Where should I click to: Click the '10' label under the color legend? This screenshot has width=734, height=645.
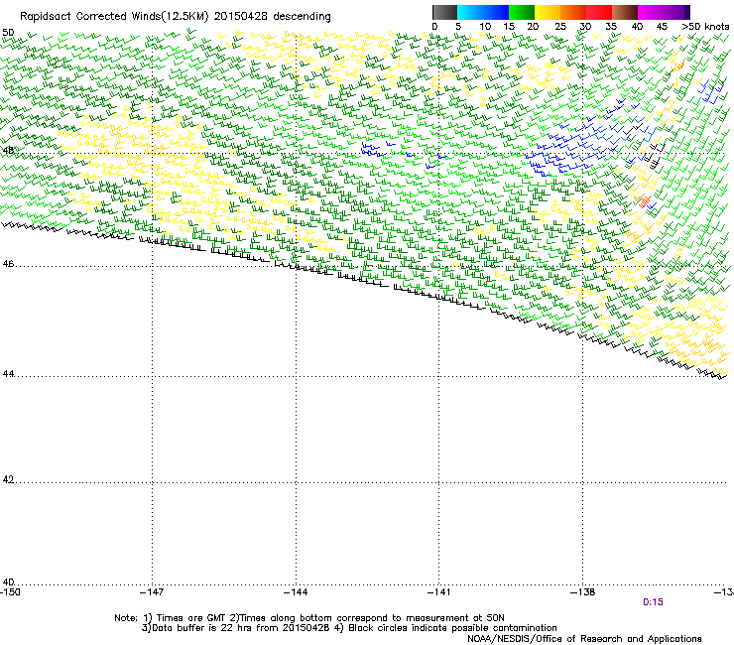[485, 27]
